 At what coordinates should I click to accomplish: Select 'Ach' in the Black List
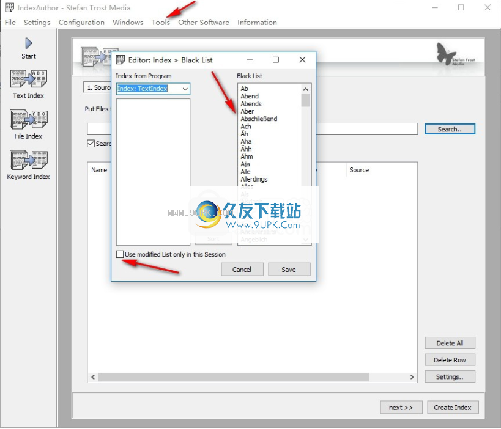[x=246, y=127]
